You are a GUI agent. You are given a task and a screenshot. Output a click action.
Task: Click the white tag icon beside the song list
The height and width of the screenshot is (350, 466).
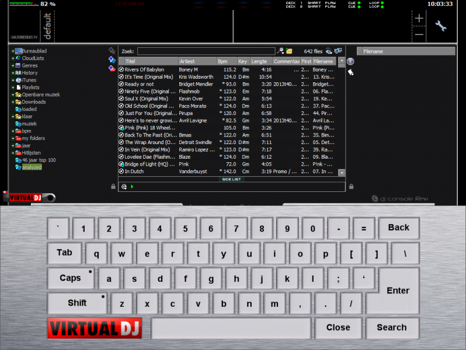(x=351, y=72)
